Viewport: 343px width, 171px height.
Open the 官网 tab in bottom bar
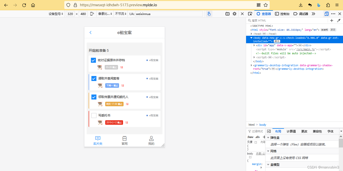125,141
